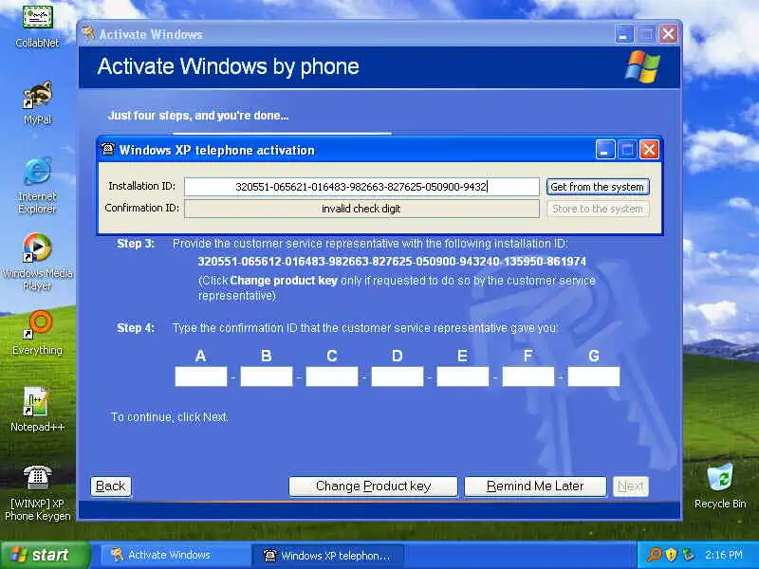
Task: Click confirmation ID box B
Action: point(267,376)
